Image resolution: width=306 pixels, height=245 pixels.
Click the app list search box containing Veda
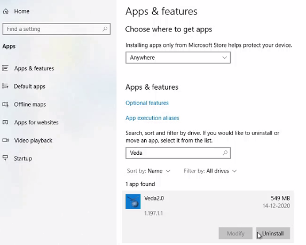(178, 153)
